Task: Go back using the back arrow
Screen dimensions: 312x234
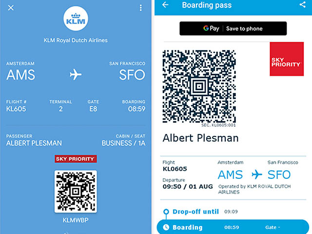Action: click(x=165, y=5)
